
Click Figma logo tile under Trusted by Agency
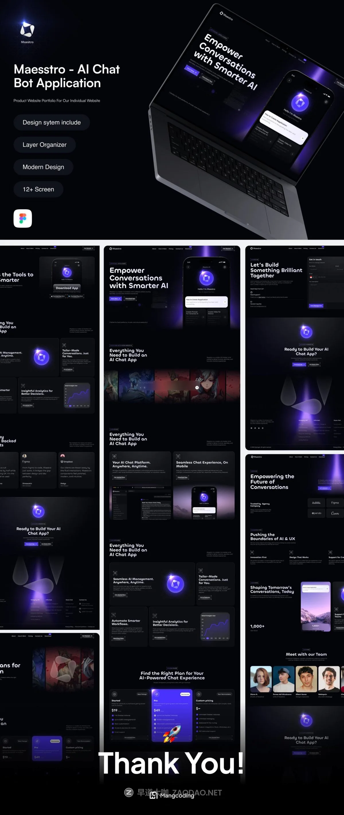[x=335, y=503]
